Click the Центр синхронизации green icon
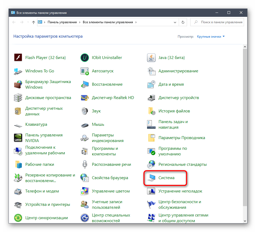 pos(18,218)
